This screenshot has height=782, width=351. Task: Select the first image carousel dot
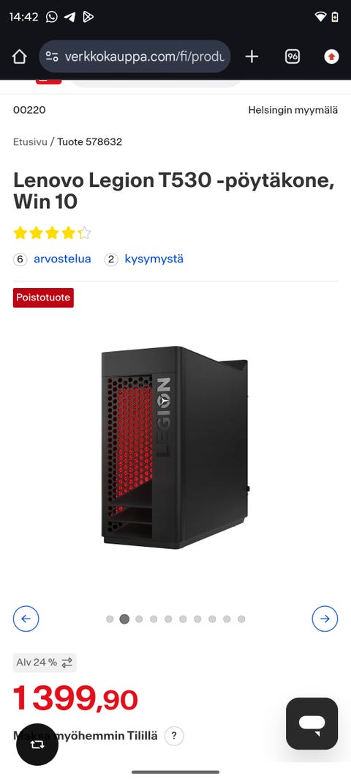click(110, 619)
